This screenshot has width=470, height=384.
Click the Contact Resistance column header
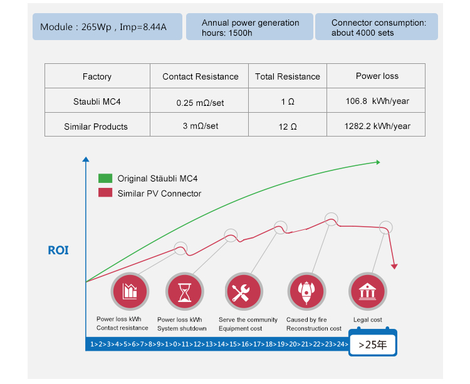199,76
